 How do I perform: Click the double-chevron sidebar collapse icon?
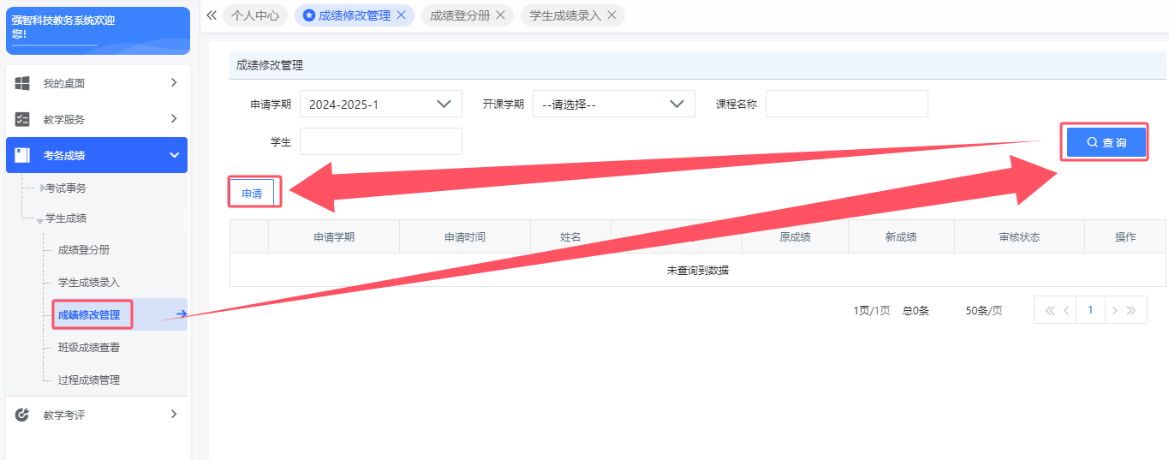pyautogui.click(x=212, y=15)
